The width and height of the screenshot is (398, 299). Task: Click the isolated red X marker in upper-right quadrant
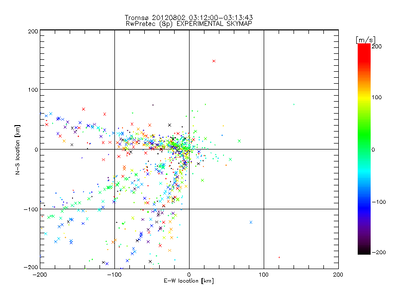(x=214, y=61)
